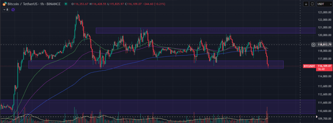333x123 pixels.
Task: Click the 118,812.79 crosshair price label
Action: pyautogui.click(x=324, y=44)
